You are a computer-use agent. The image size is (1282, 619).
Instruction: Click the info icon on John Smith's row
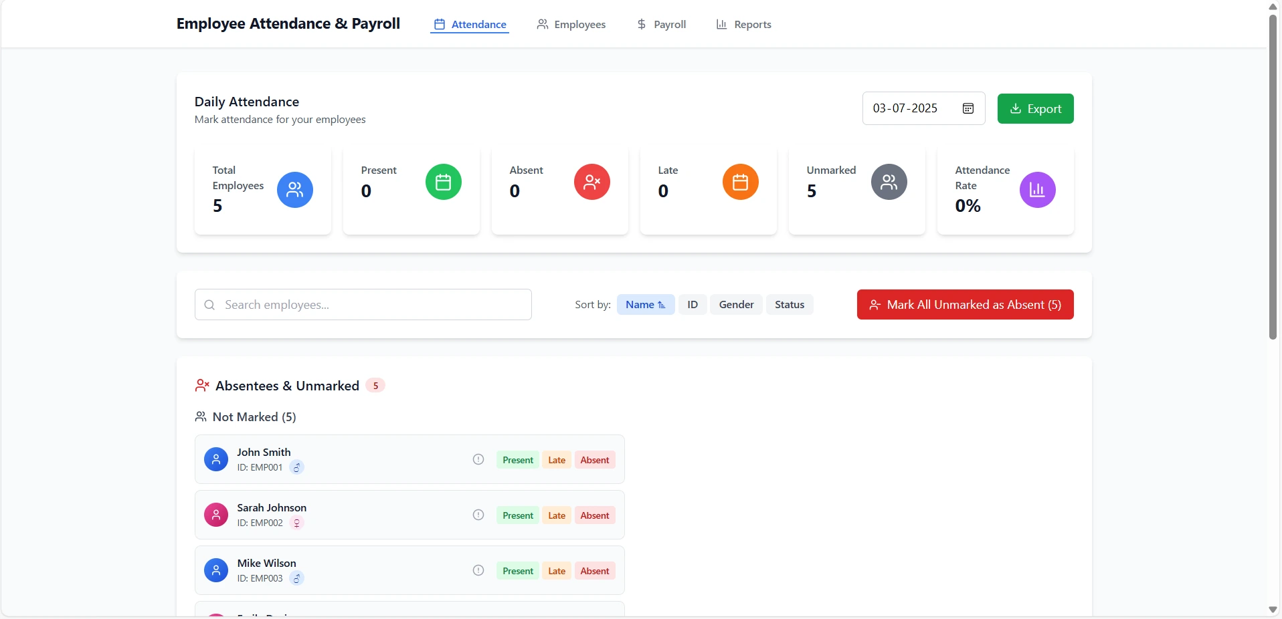pos(477,459)
